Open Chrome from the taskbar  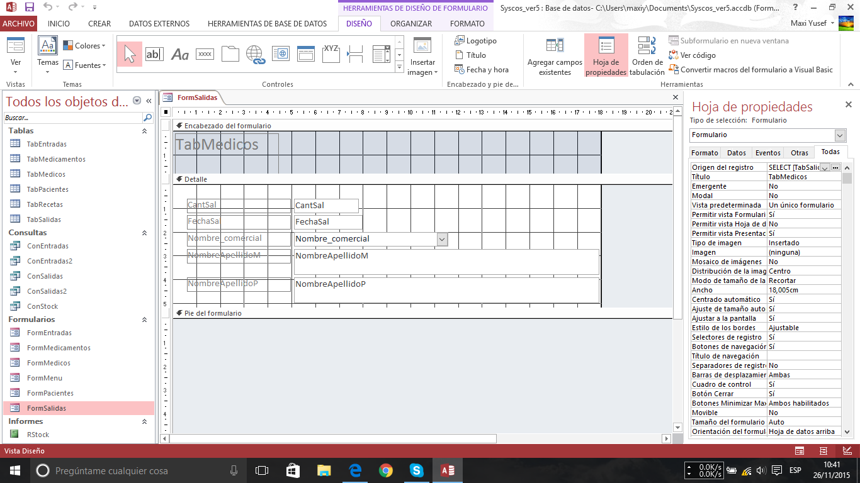tap(386, 470)
